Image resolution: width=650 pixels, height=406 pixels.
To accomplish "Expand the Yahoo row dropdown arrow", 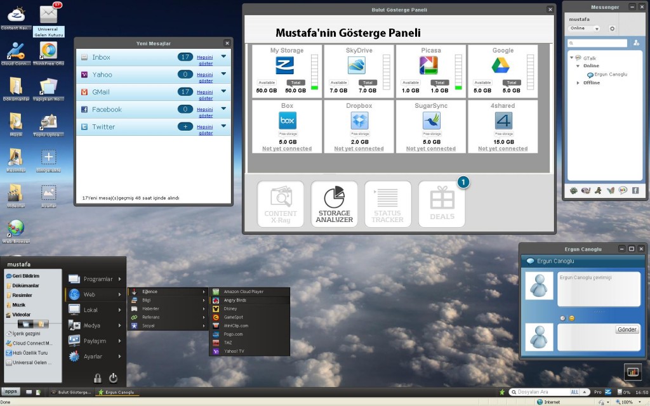I will coord(223,74).
